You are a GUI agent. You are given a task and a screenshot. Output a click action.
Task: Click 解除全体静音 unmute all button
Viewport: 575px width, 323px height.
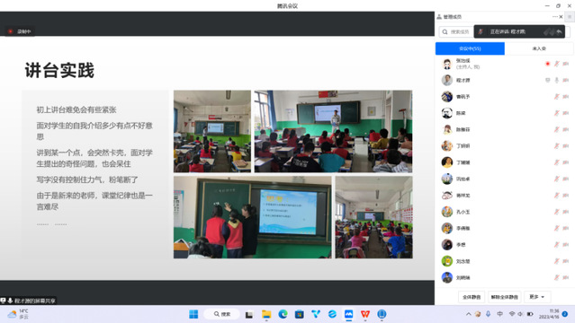click(x=504, y=297)
